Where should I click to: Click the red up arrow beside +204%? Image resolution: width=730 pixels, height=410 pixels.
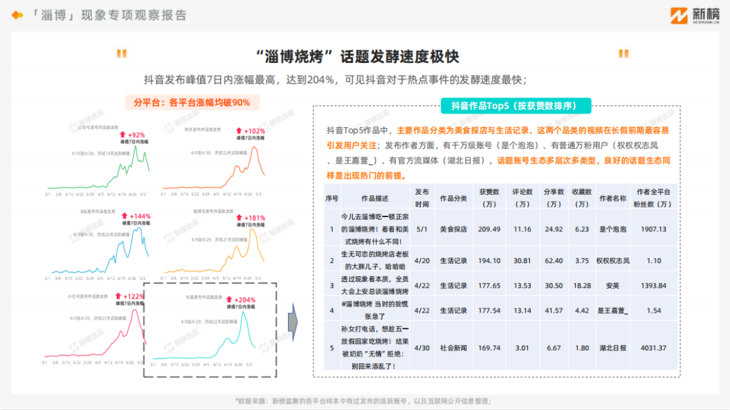(x=229, y=300)
